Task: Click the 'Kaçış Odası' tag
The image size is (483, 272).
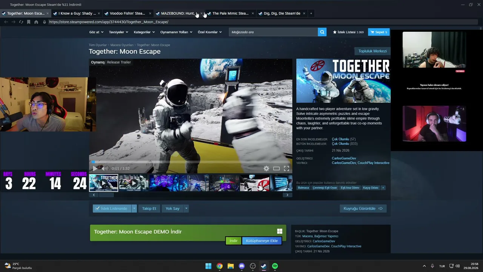Action: 371,188
